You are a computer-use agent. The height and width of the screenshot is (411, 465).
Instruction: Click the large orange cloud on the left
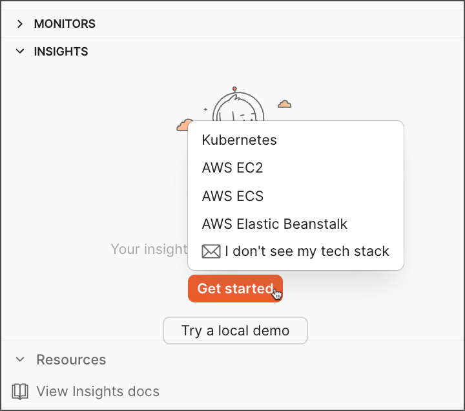click(x=183, y=125)
